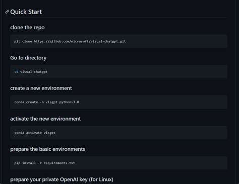Viewport: 239px width, 184px height.
Task: Click the 'prepare your private OpenAI key' heading
Action: click(x=62, y=179)
